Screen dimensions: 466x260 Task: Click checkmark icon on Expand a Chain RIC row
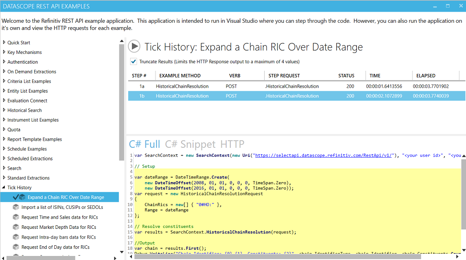(16, 197)
